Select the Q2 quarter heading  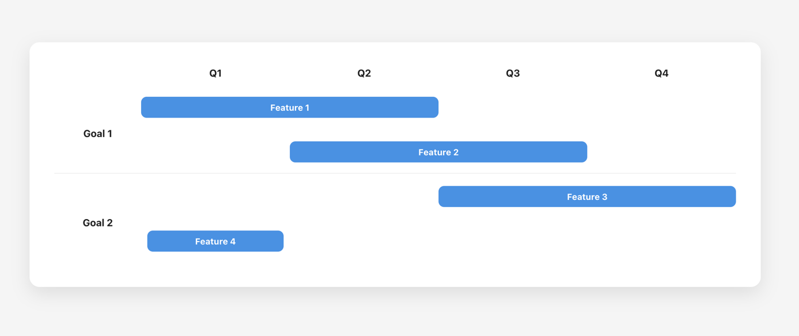click(364, 73)
